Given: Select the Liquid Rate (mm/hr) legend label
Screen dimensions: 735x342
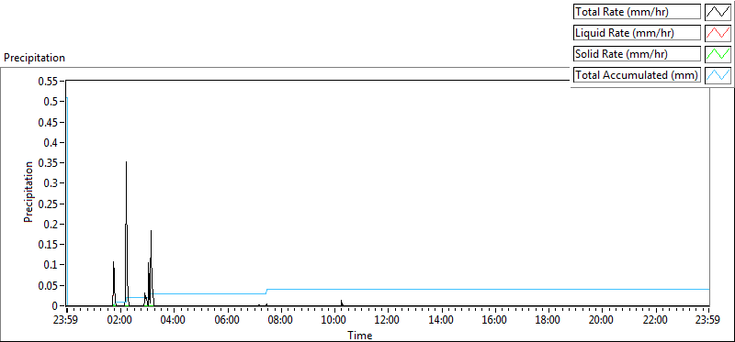Looking at the screenshot, I should point(637,33).
